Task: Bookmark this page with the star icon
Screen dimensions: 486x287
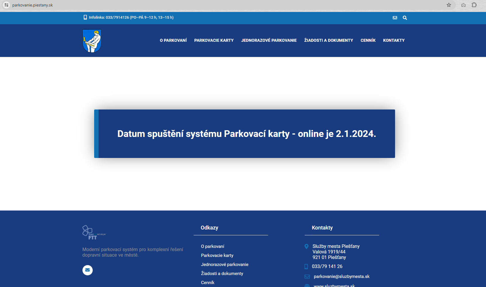Action: point(449,5)
